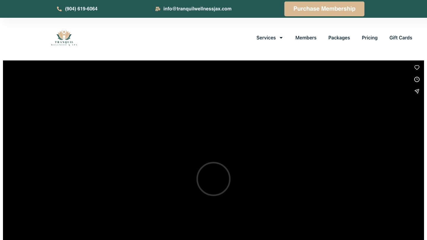Add video to Watch Later via clock icon
Image resolution: width=427 pixels, height=240 pixels.
click(x=417, y=79)
